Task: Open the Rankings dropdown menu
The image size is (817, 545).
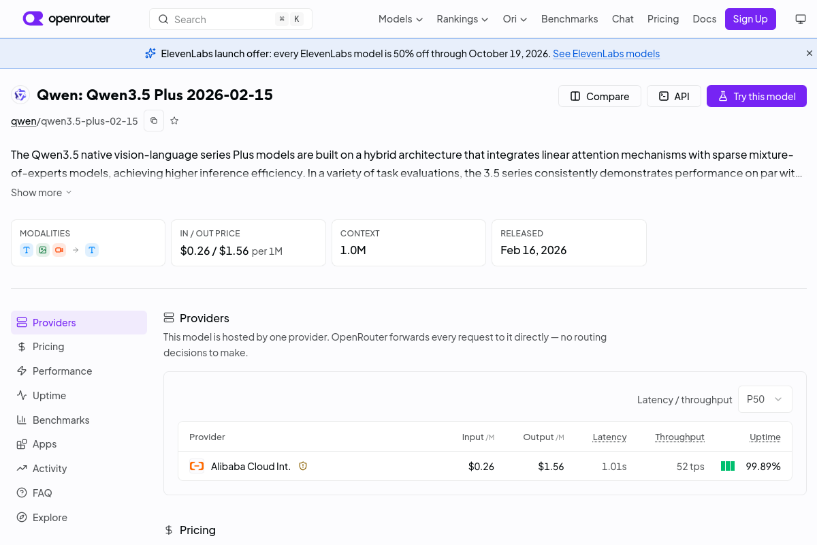Action: tap(462, 19)
